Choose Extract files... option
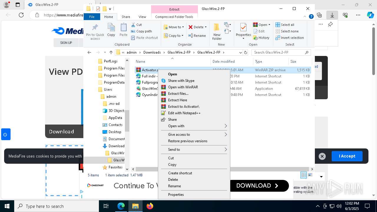This screenshot has height=212, width=377. point(194,94)
